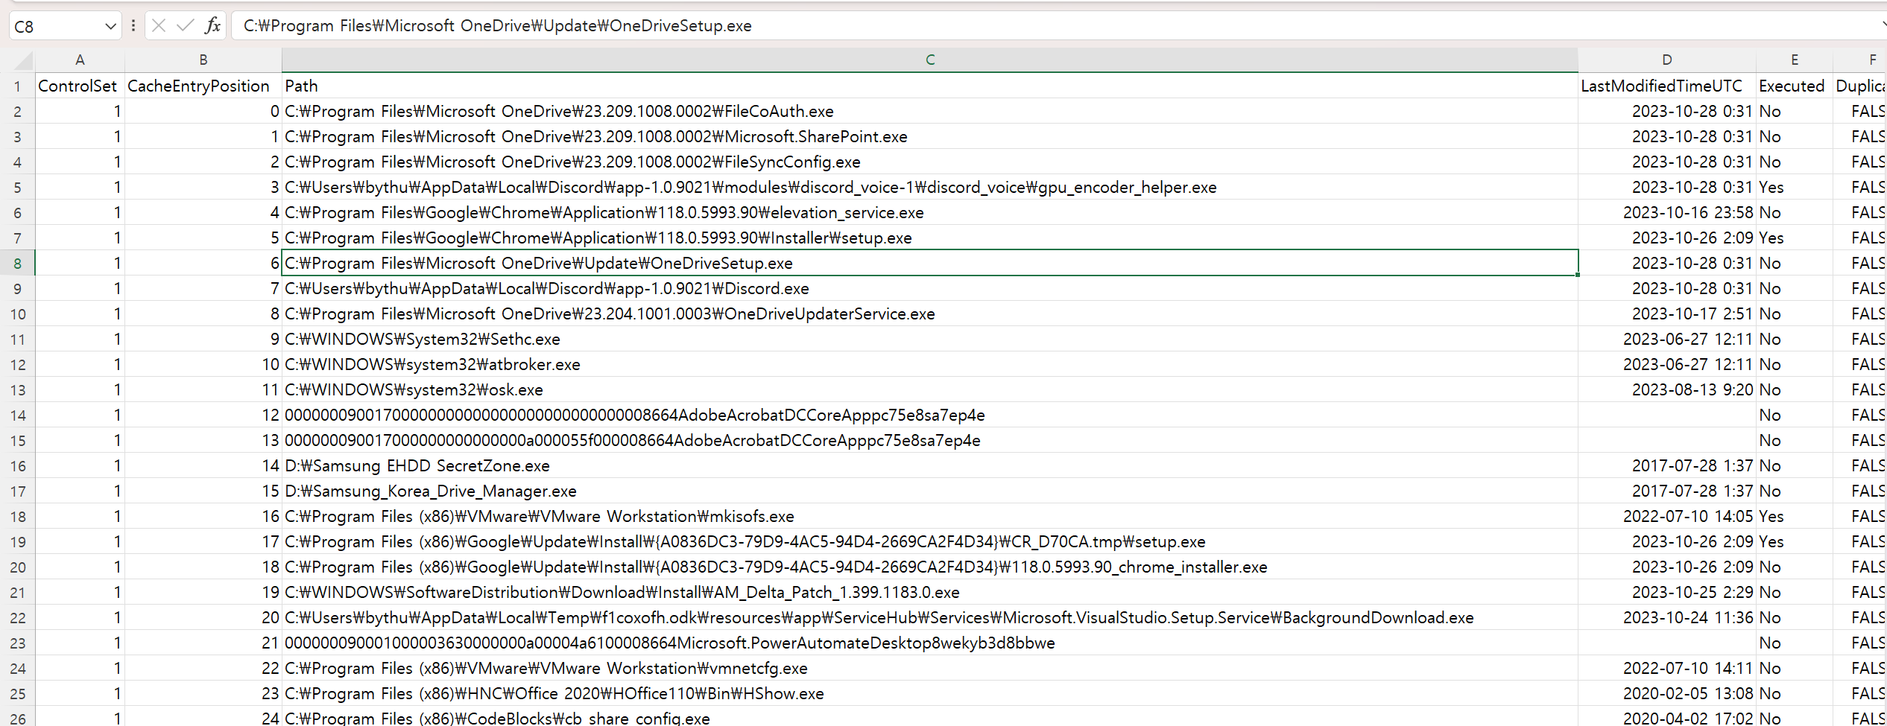The height and width of the screenshot is (726, 1887).
Task: Select the VMware mkisofs.exe path cell
Action: click(930, 517)
